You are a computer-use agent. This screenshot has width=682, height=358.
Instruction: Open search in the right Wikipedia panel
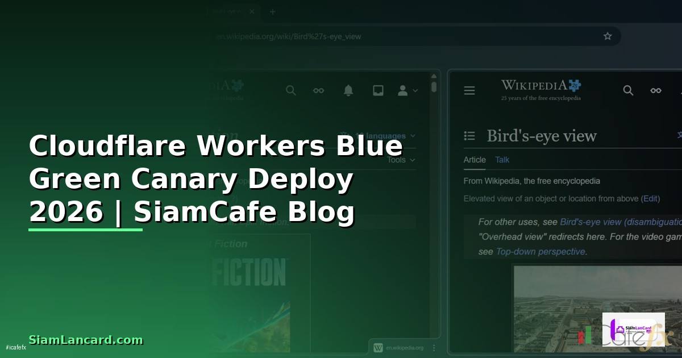coord(628,90)
